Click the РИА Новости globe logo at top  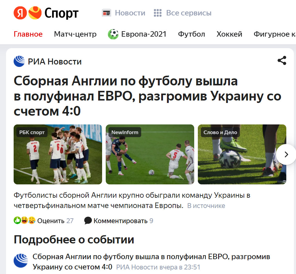19,61
